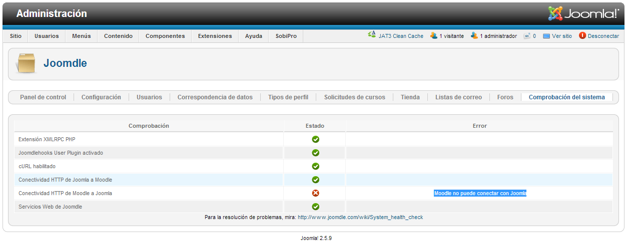Viewport: 627px width, 249px height.
Task: Click red error icon for Moodle a Joomla
Action: [x=316, y=193]
